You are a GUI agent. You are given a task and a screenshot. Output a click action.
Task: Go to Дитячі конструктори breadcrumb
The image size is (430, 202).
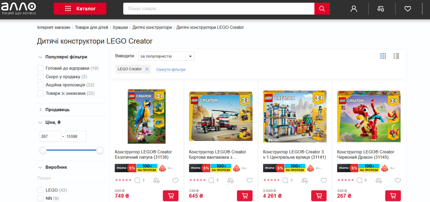152,27
